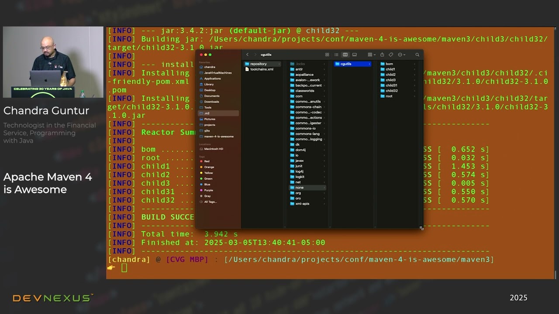The image size is (559, 314).
Task: Open the action ellipsis menu in toolbar
Action: [x=401, y=55]
